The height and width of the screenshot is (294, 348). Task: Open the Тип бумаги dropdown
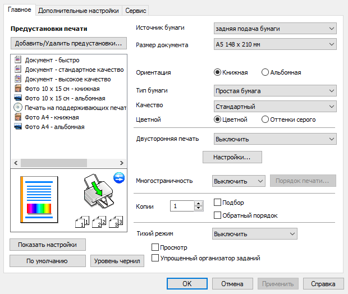point(275,90)
